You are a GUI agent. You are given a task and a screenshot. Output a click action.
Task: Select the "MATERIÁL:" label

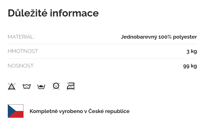click(x=21, y=37)
